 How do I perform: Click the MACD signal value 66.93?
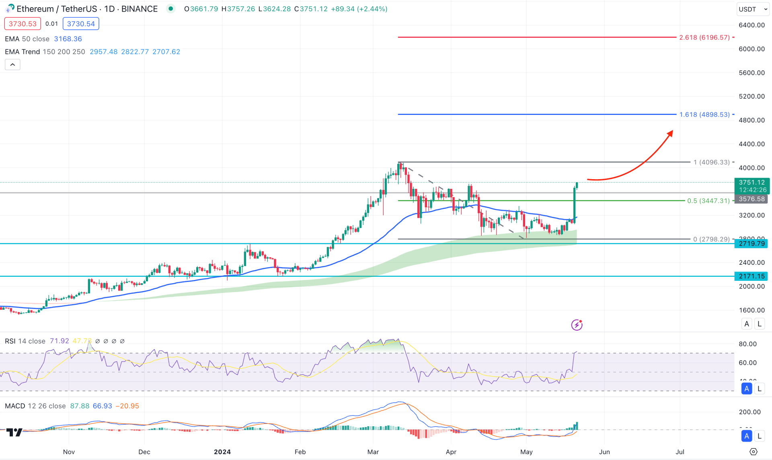pyautogui.click(x=103, y=406)
